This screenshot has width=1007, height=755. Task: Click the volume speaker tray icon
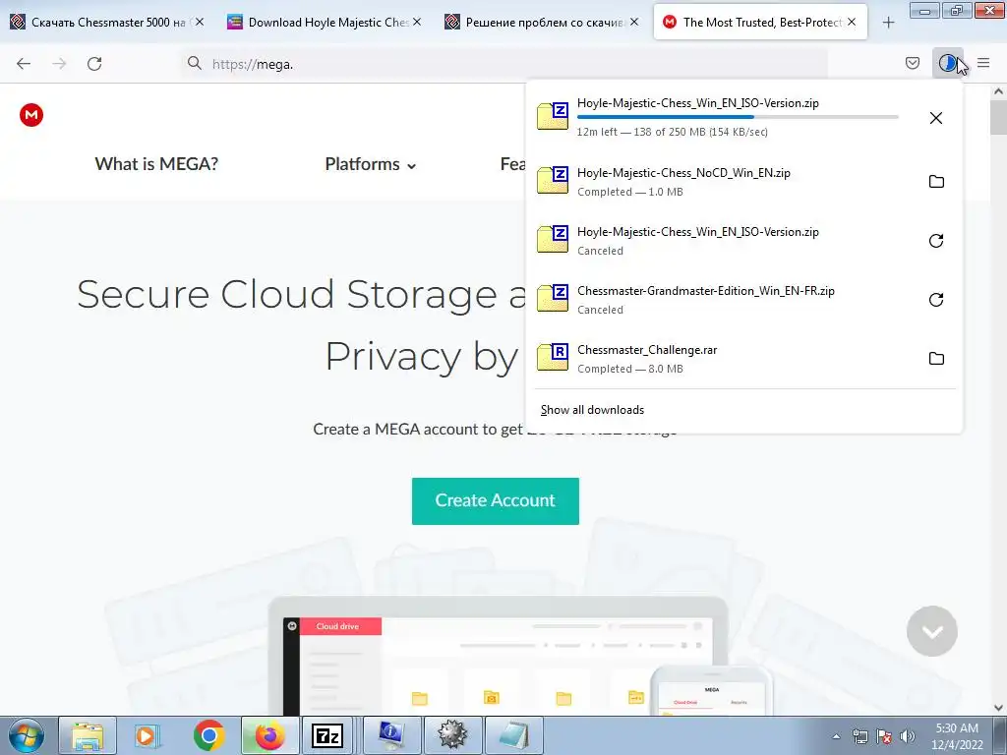click(x=907, y=736)
